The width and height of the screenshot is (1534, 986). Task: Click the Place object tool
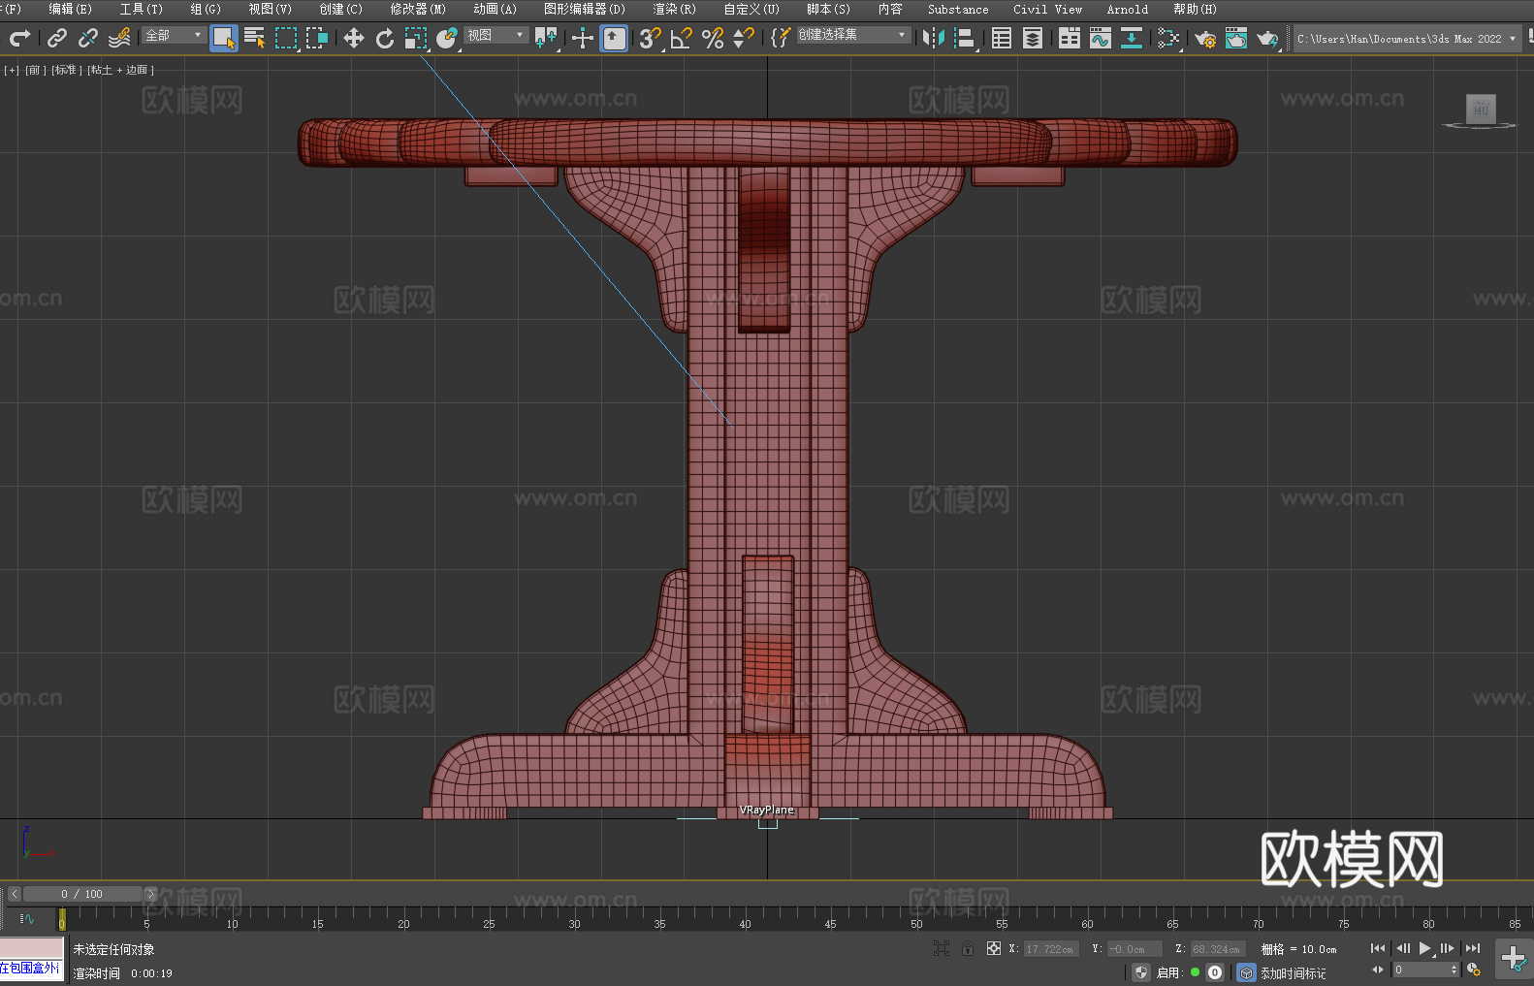click(x=447, y=38)
